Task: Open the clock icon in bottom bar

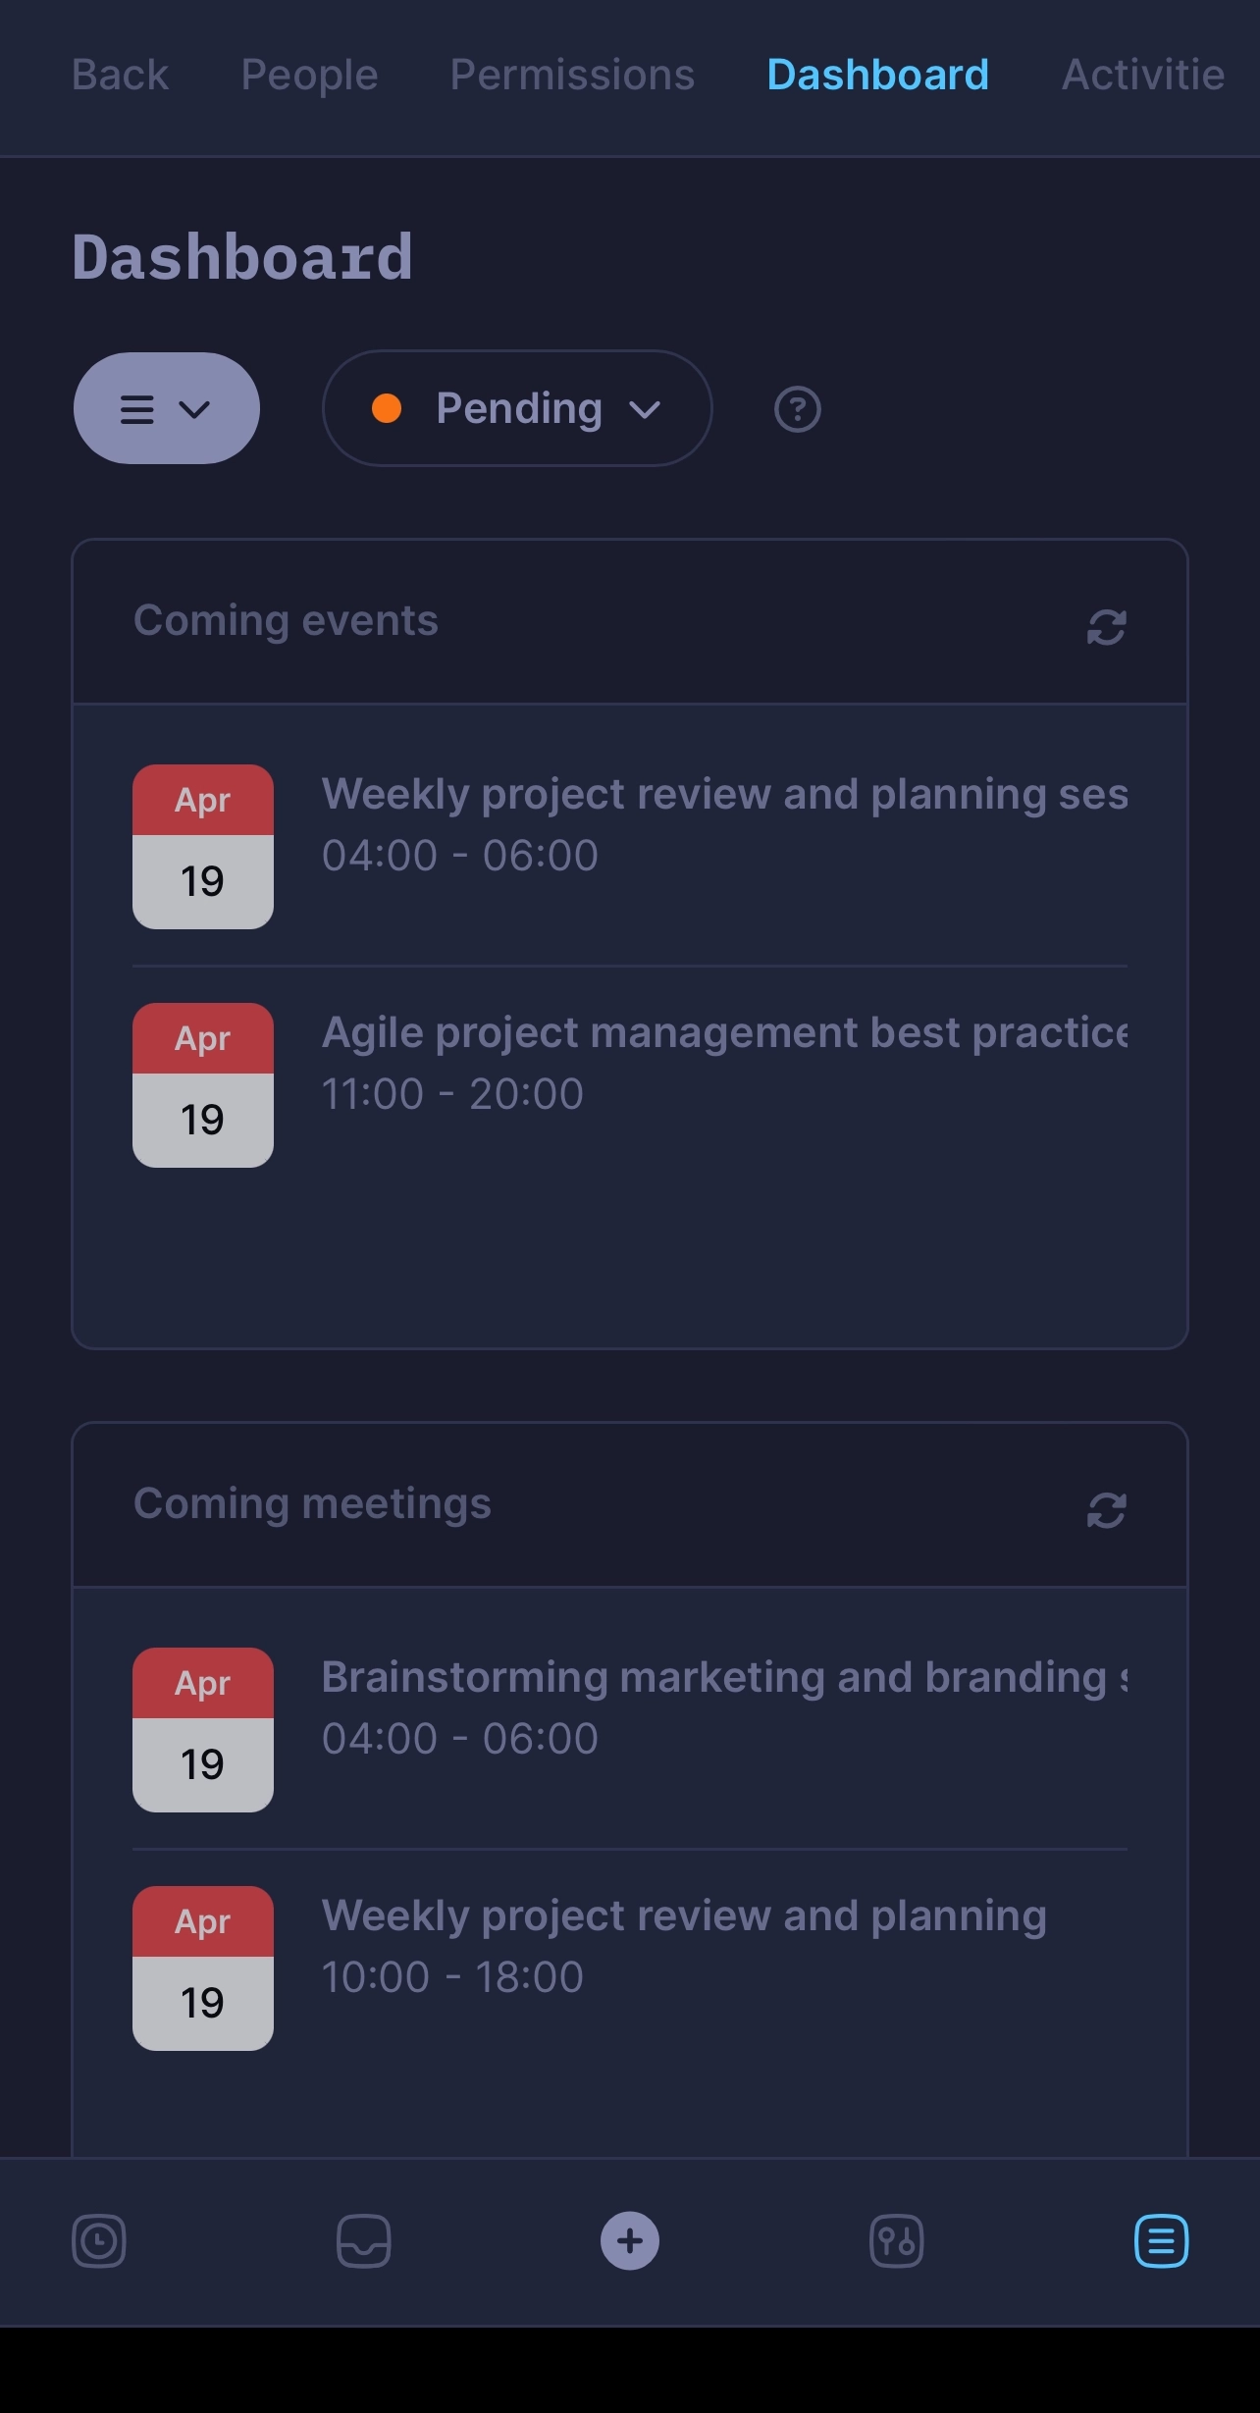Action: 99,2241
